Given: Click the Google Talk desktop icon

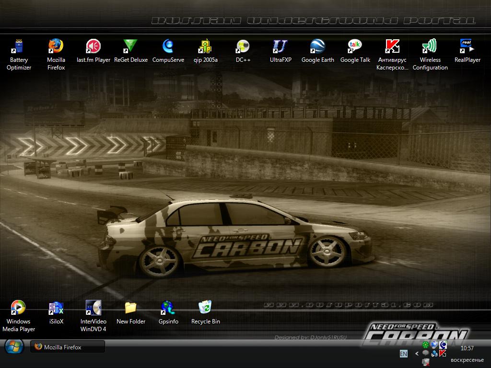Looking at the screenshot, I should [355, 46].
